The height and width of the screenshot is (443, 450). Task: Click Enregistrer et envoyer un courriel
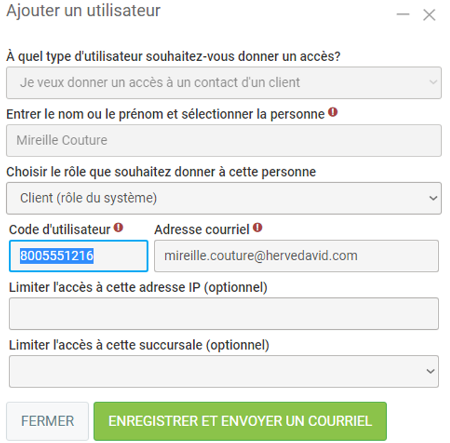point(240,421)
